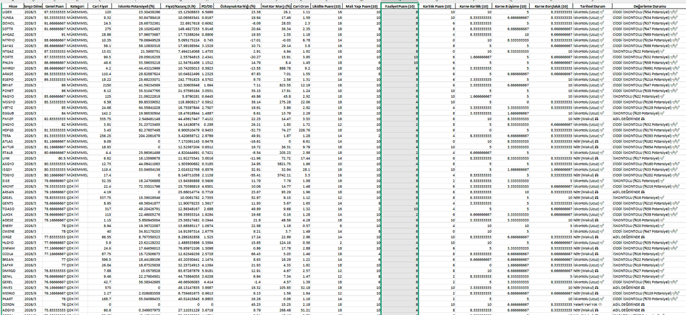Click the SDTTR ticker cell
The width and height of the screenshot is (686, 315).
[x=12, y=27]
